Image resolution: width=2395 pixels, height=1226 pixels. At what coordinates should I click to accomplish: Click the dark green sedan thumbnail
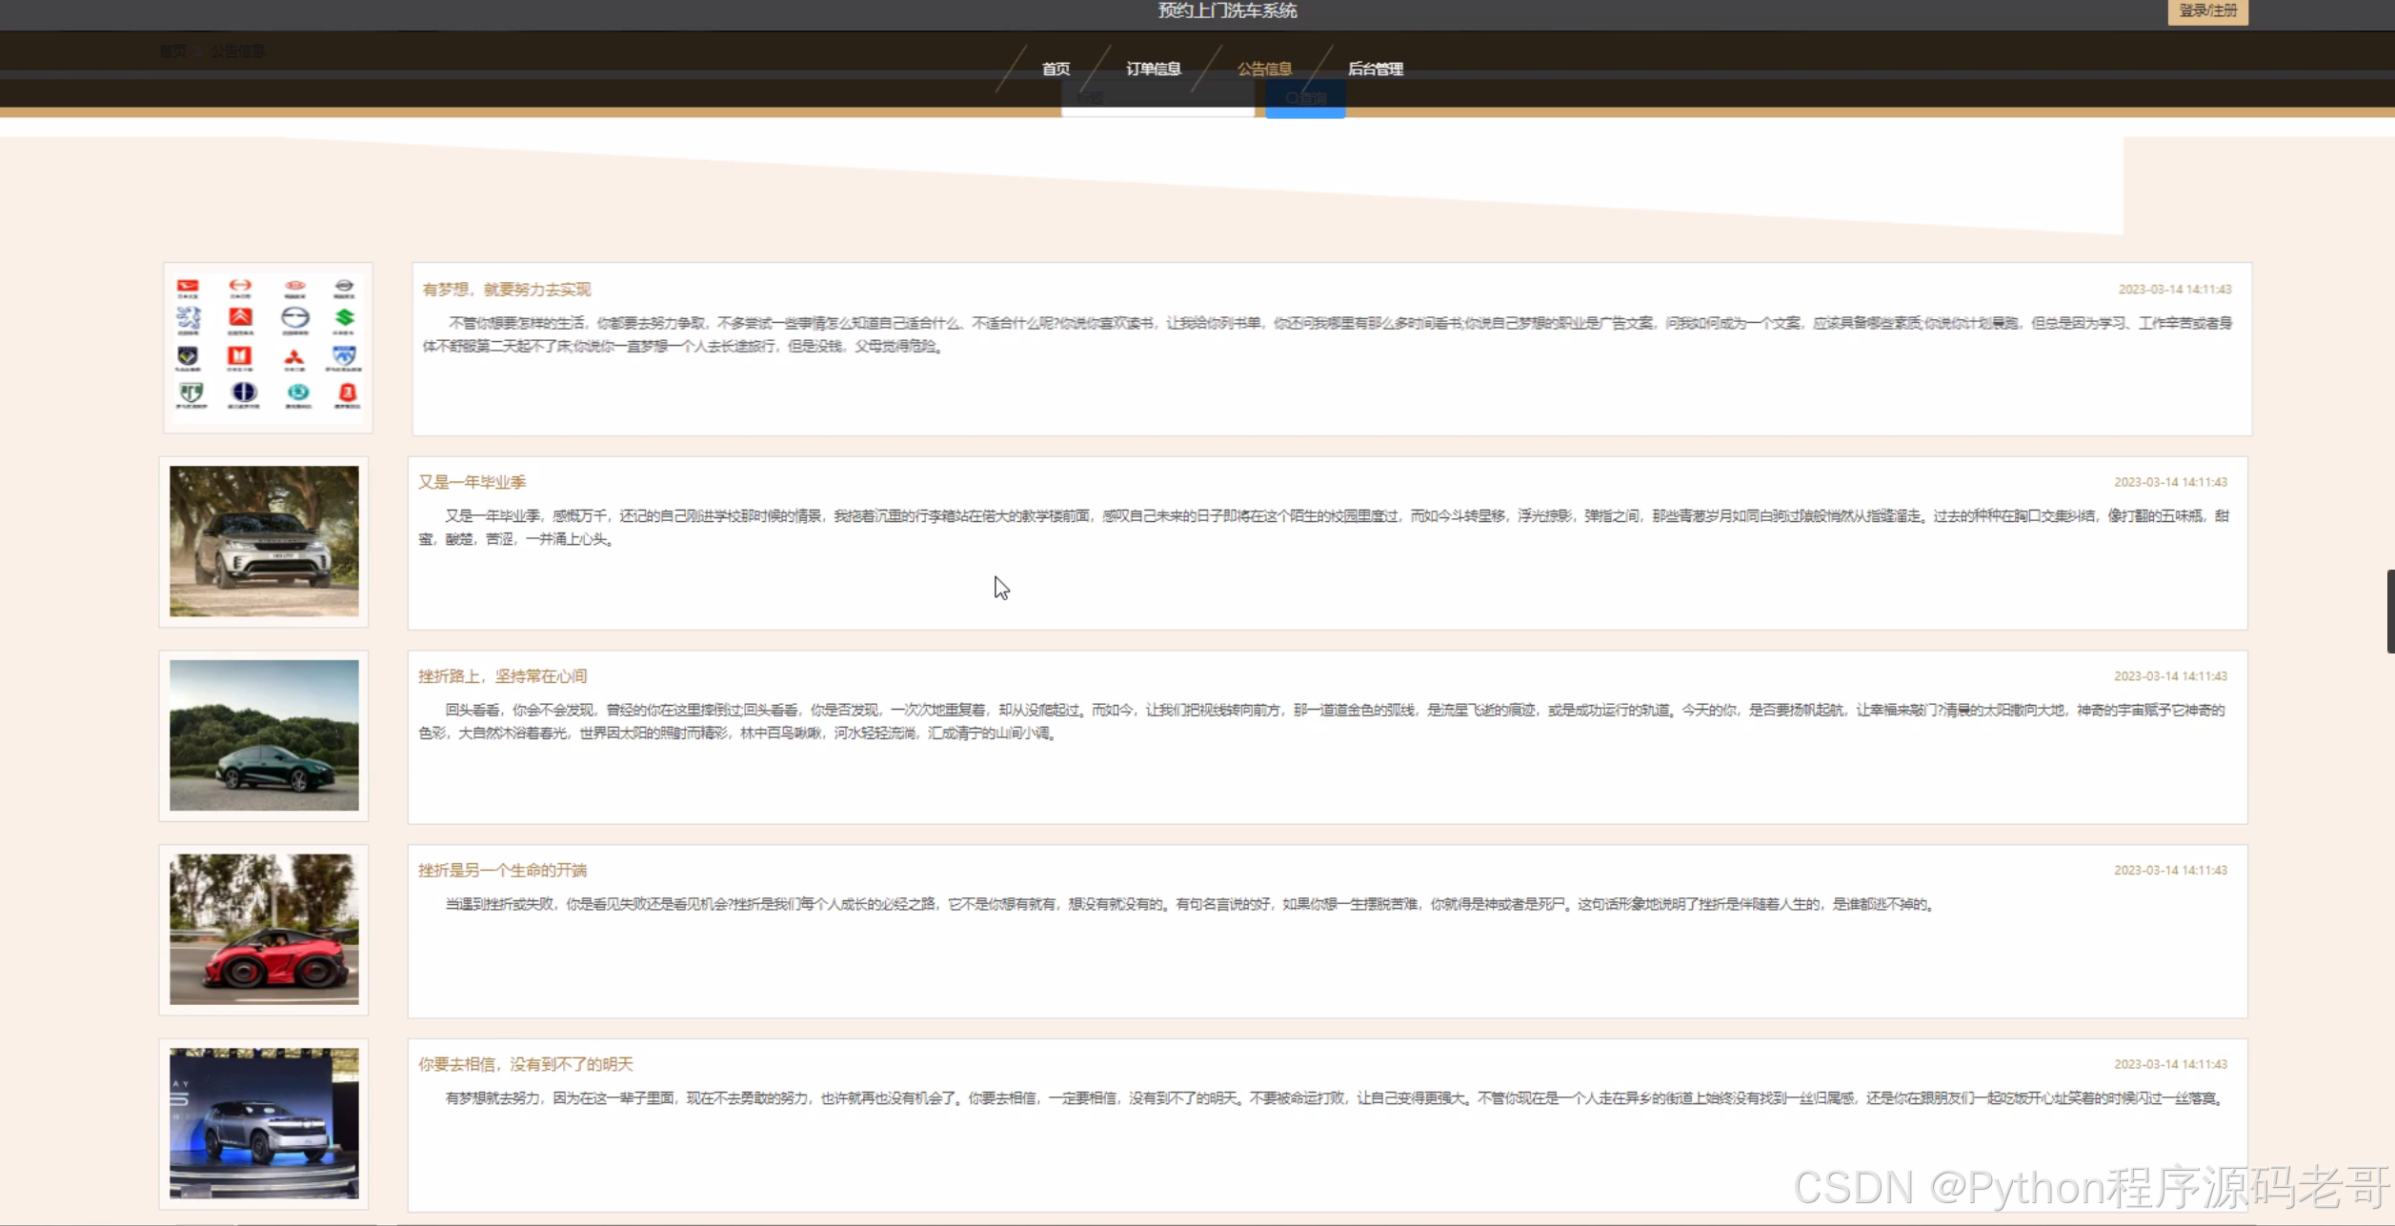click(264, 735)
